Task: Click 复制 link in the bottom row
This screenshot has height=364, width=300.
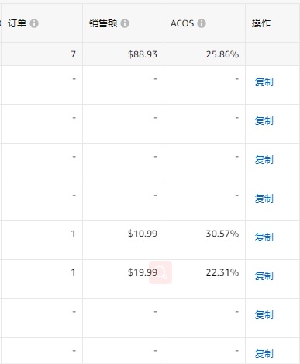Action: tap(264, 354)
